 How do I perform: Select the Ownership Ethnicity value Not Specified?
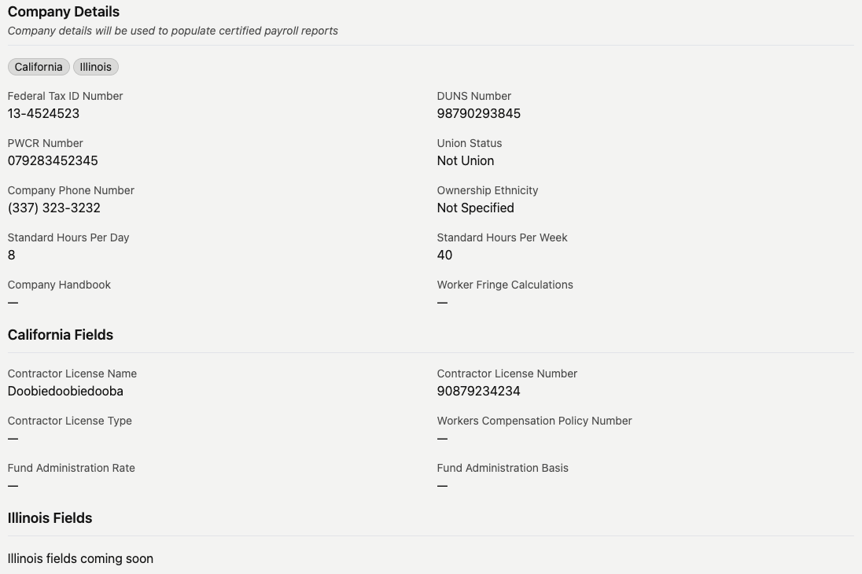475,208
